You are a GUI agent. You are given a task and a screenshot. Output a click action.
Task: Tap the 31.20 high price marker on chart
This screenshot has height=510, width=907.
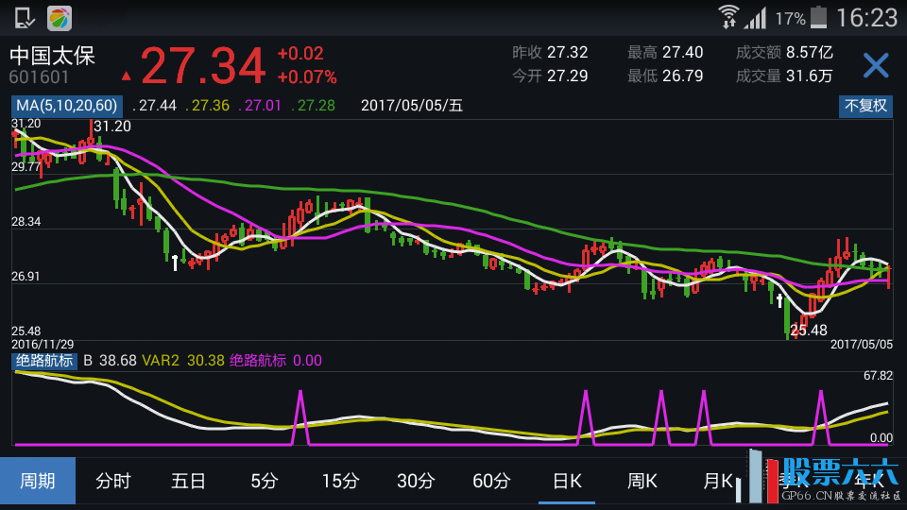pyautogui.click(x=112, y=126)
